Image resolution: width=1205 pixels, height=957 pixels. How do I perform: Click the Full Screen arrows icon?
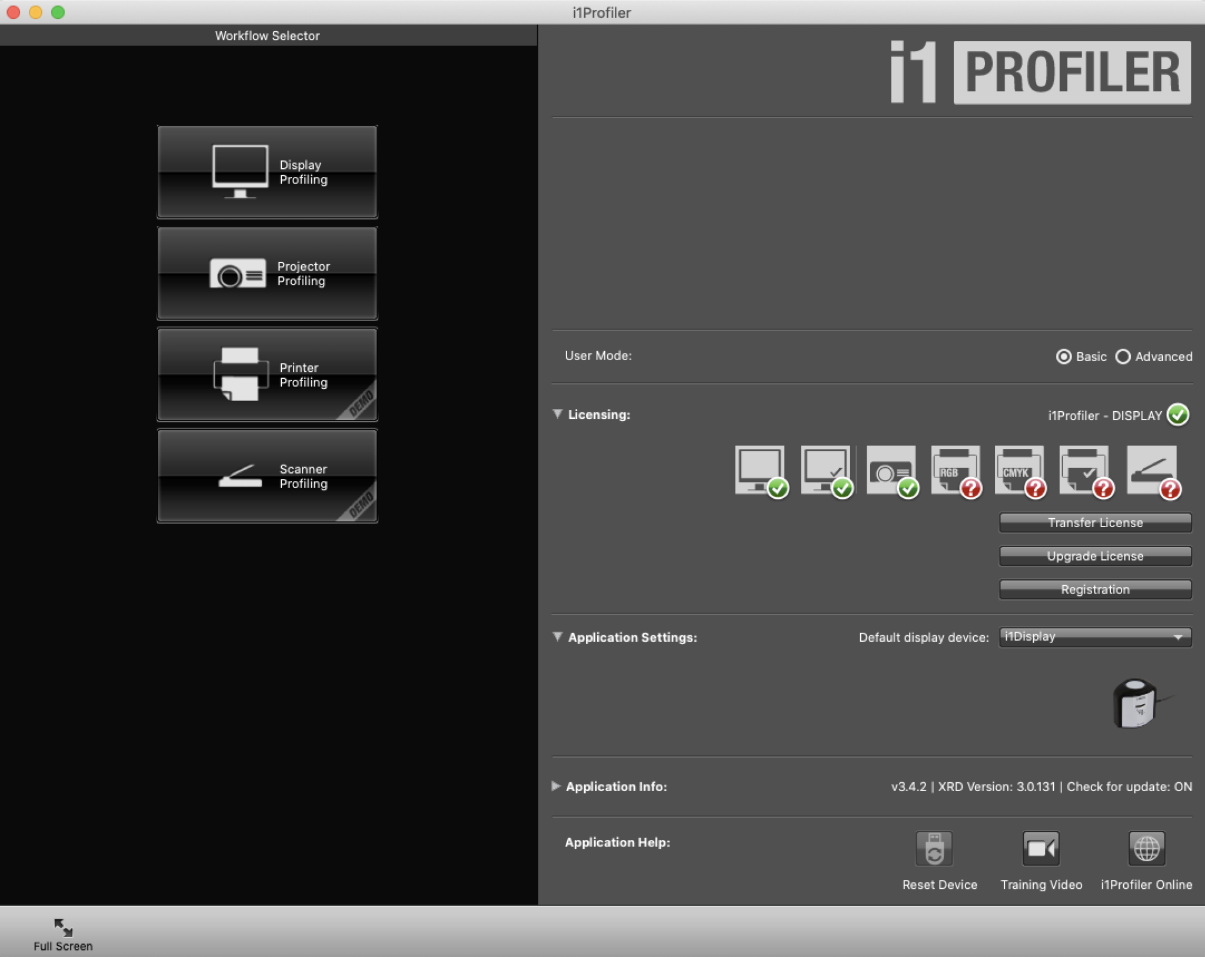tap(63, 928)
